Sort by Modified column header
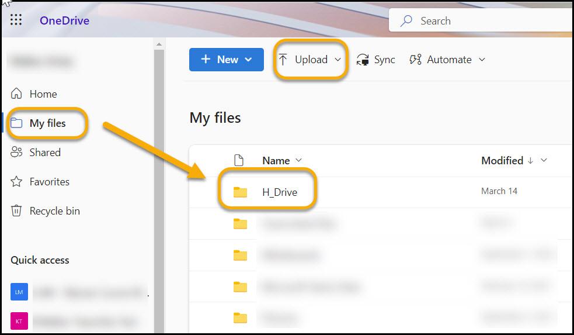The height and width of the screenshot is (335, 574). [x=502, y=161]
